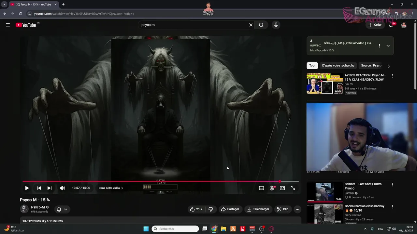Clear the search box text

click(251, 25)
